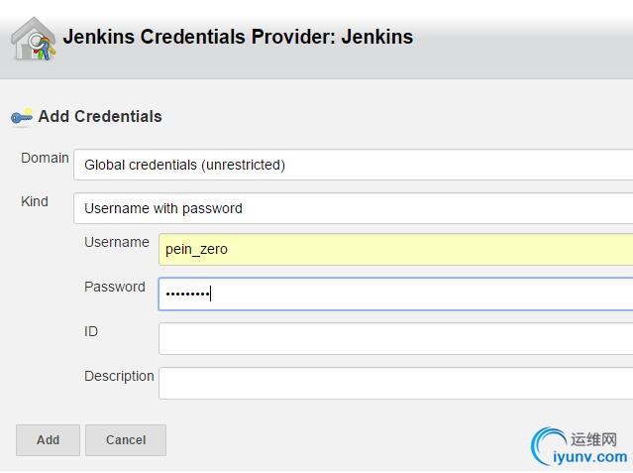Open the Domain dropdown
Viewport: 633px width, 473px height.
(354, 165)
